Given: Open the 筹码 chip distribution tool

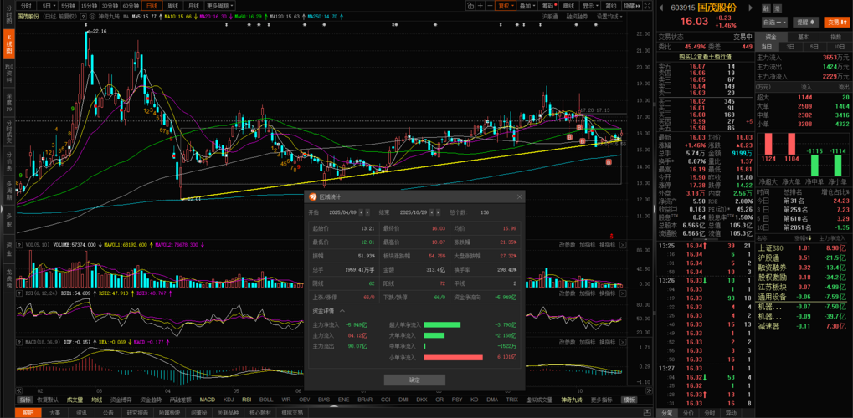Looking at the screenshot, I should pyautogui.click(x=547, y=6).
